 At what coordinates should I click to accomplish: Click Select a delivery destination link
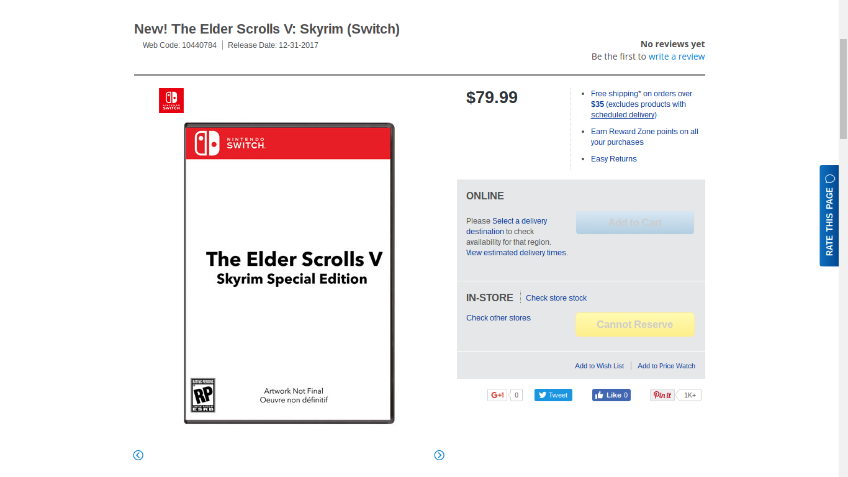pyautogui.click(x=520, y=221)
